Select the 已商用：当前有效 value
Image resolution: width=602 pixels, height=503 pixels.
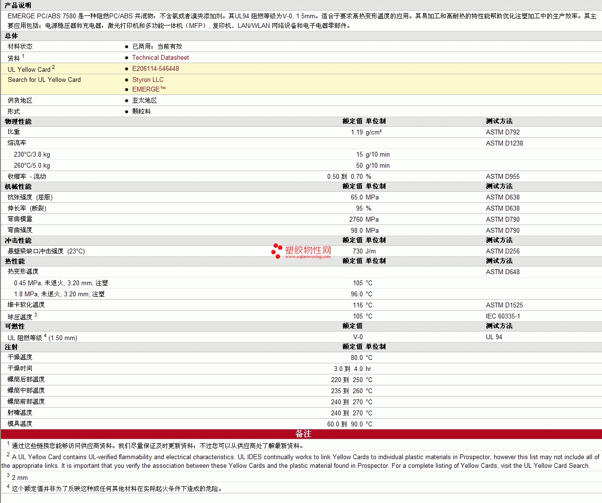157,46
